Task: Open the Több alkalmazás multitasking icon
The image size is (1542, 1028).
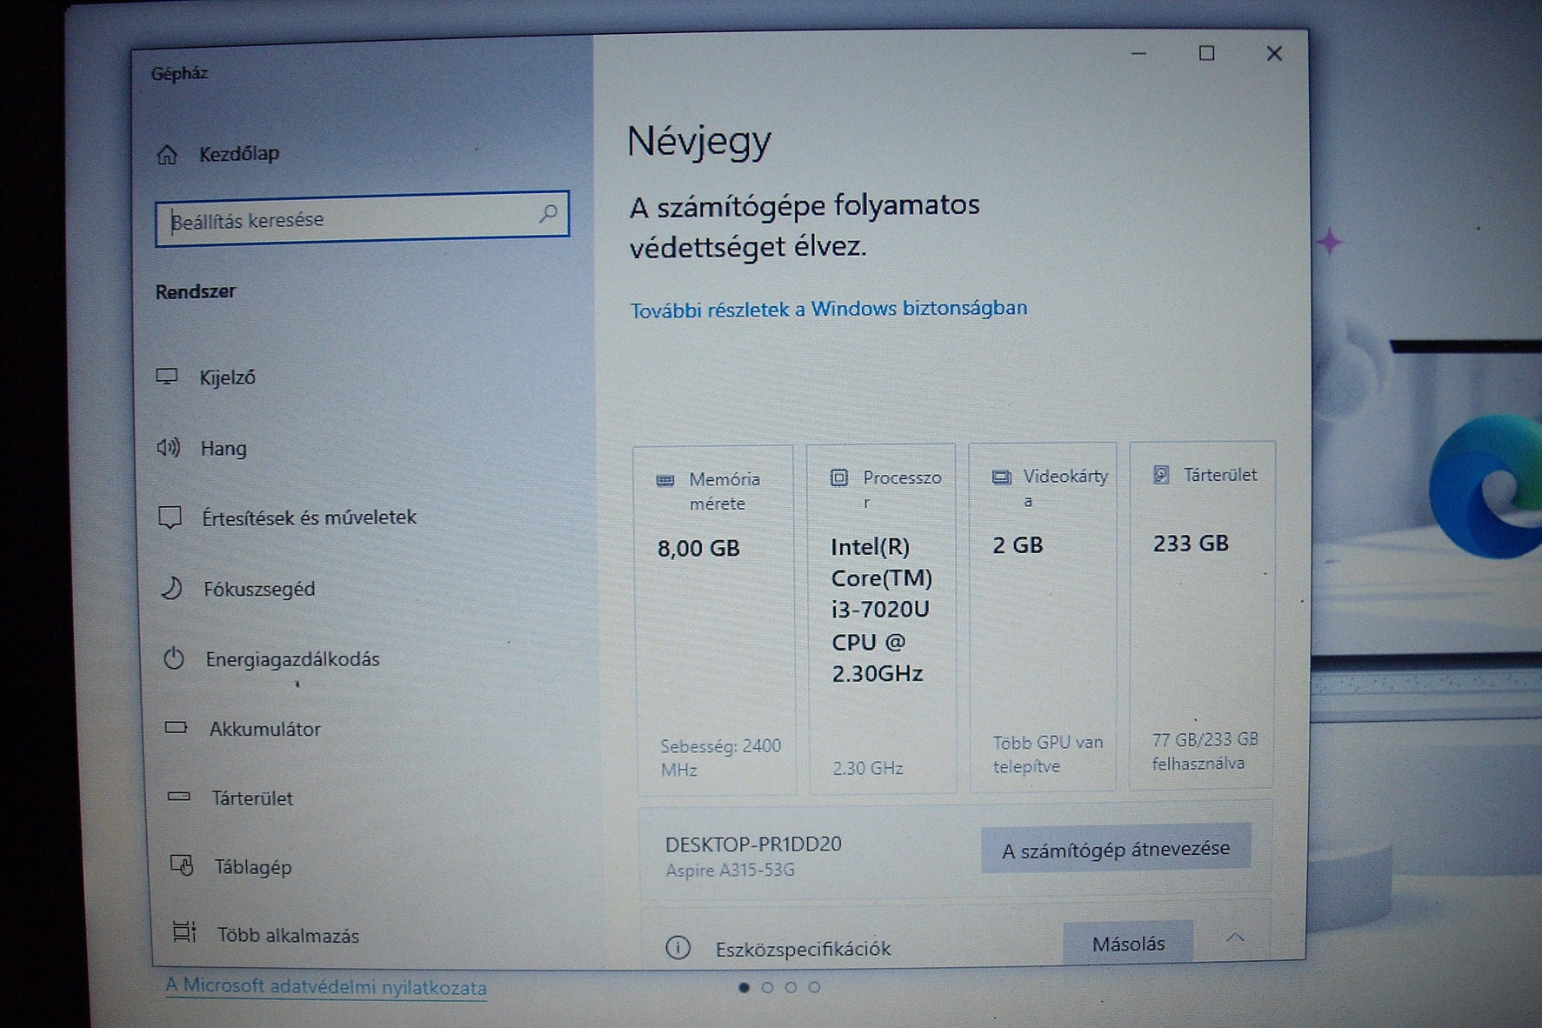Action: (x=184, y=932)
